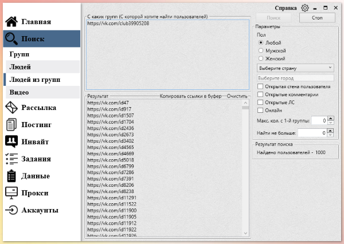Click the home icon next to Главная
Image resolution: width=344 pixels, height=244 pixels.
11,22
